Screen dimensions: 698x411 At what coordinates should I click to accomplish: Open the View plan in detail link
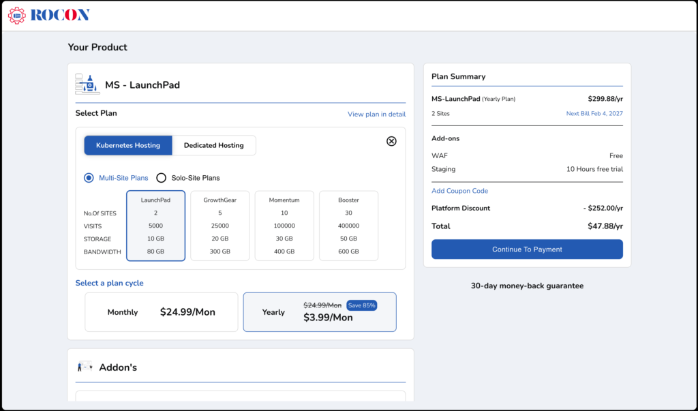[376, 114]
